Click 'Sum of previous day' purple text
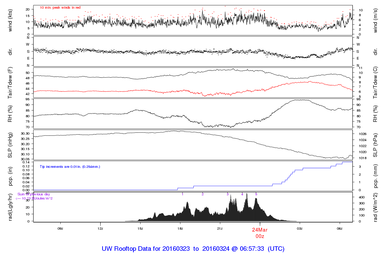Screen dimensions: 386x264 (34, 194)
